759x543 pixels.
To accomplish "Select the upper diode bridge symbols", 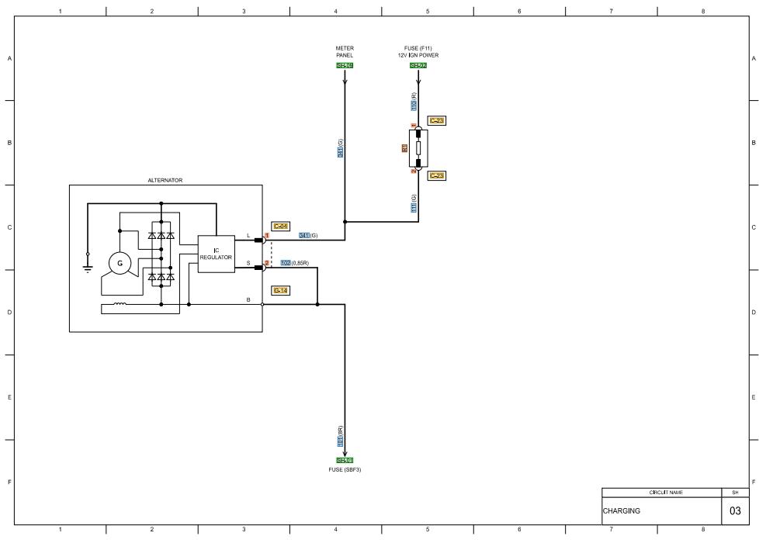I will (161, 236).
